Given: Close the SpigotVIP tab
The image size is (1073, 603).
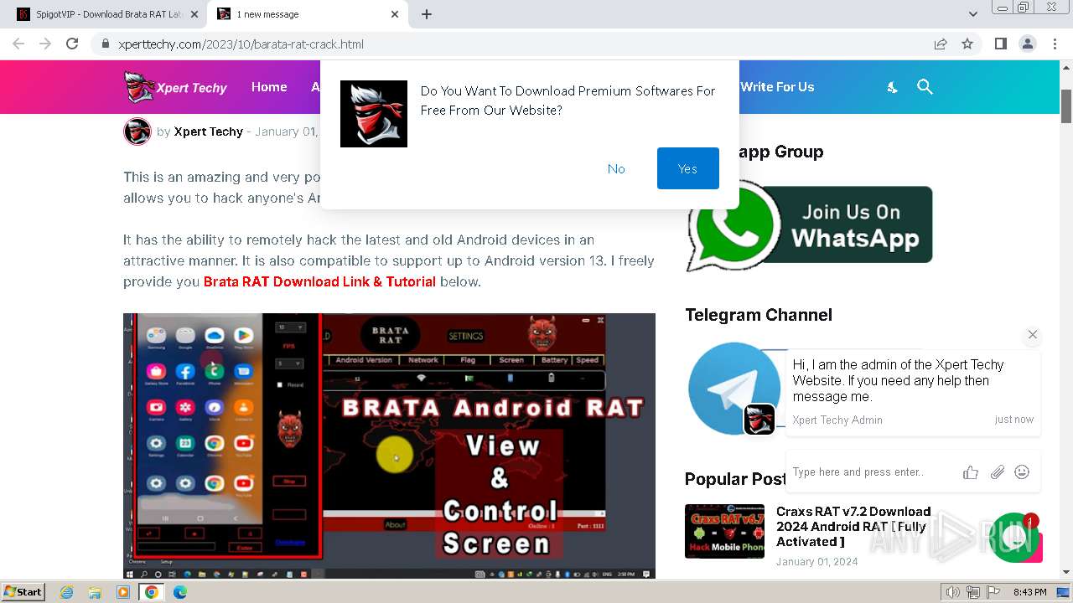Looking at the screenshot, I should pos(194,14).
